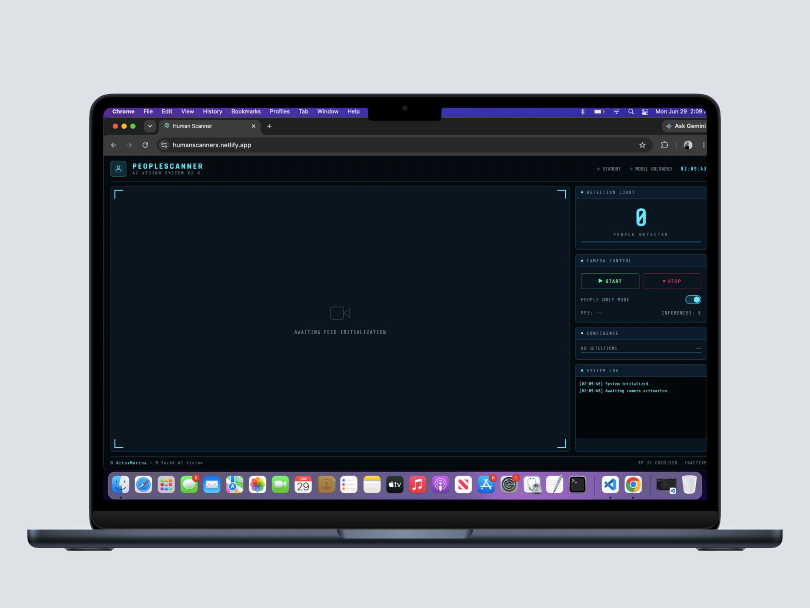Click the Wi-Fi status icon
Screen dimensions: 810x608
click(x=616, y=112)
